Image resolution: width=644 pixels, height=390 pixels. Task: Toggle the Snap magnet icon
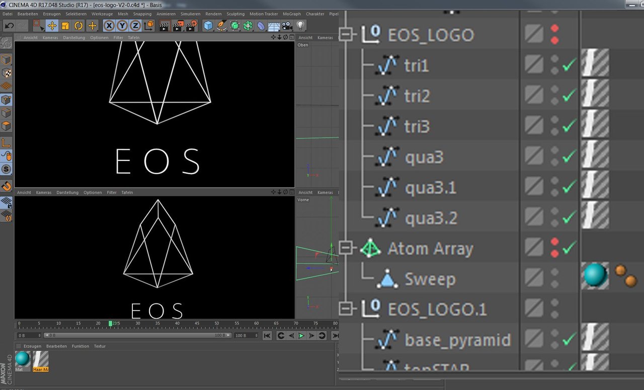[x=7, y=186]
